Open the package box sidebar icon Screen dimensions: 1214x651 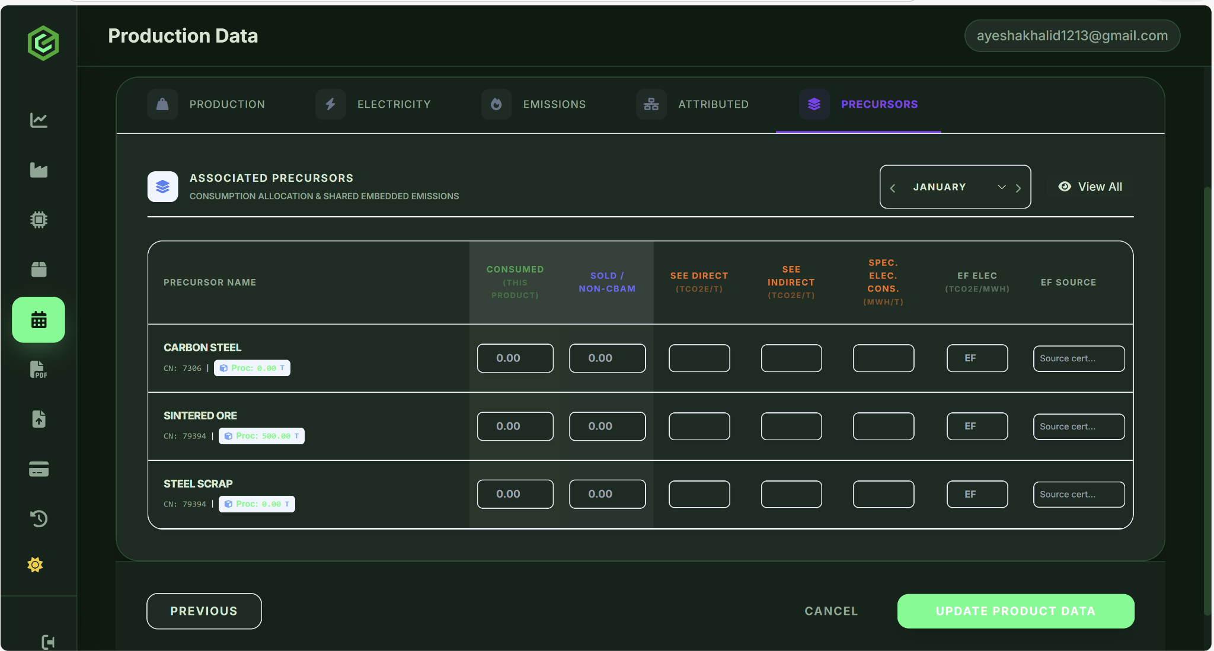point(39,270)
